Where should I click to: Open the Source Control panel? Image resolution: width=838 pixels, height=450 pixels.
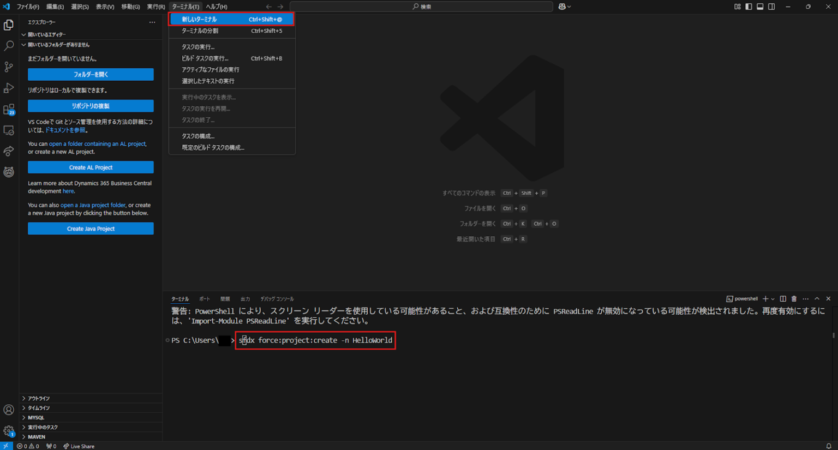(8, 67)
